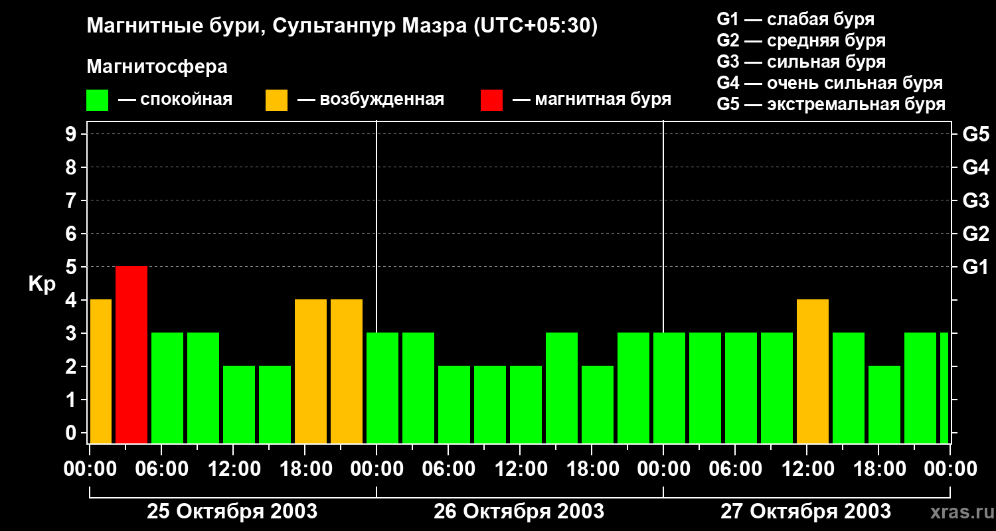Screen dimensions: 996x531
Task: Click the '27 Октября 2003' date label
Action: click(806, 512)
